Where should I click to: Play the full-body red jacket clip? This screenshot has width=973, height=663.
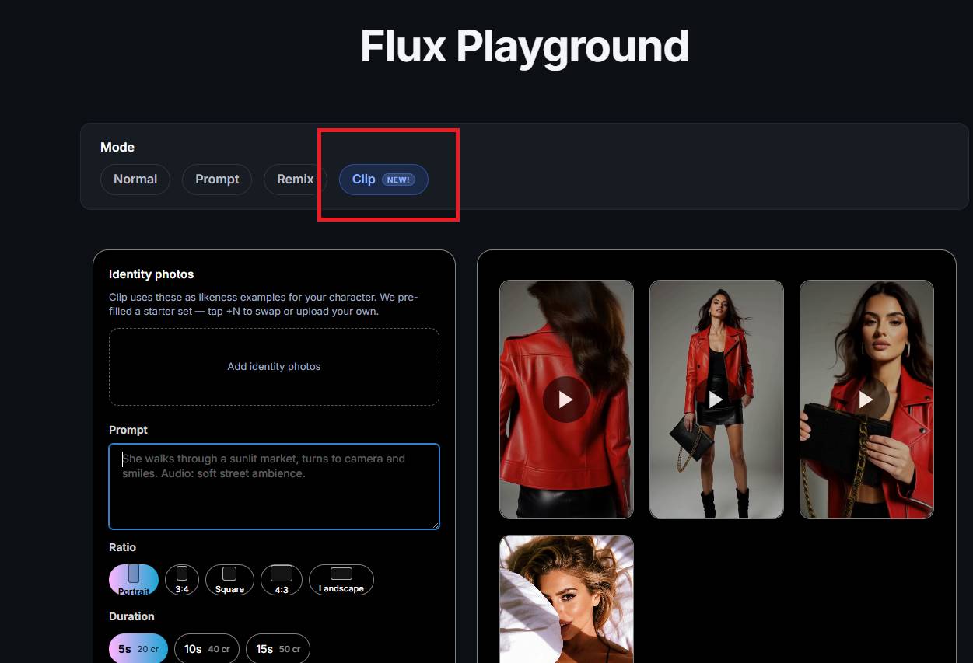click(x=716, y=400)
